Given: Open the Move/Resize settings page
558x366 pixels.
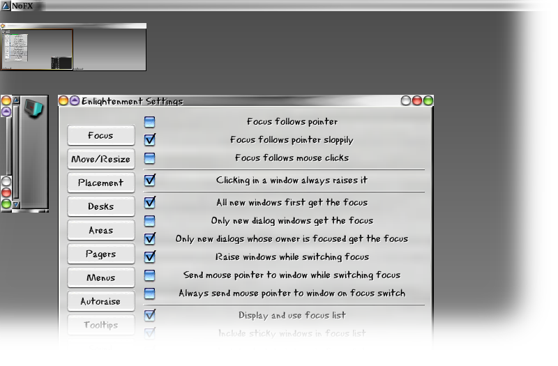Looking at the screenshot, I should (x=101, y=159).
